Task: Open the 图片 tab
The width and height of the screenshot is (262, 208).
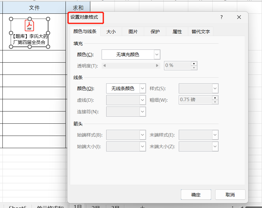Action: pyautogui.click(x=133, y=31)
